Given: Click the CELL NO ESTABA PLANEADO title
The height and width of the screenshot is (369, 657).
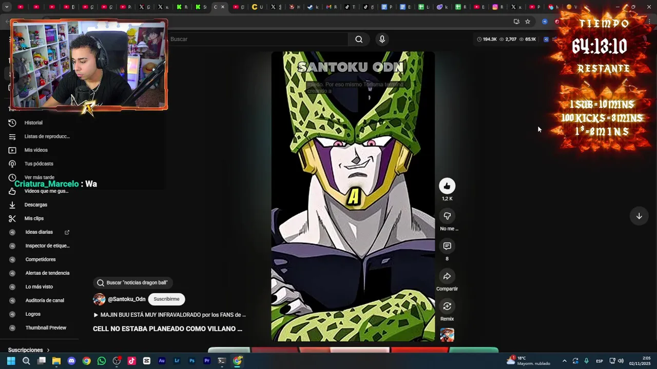Looking at the screenshot, I should click(x=167, y=329).
